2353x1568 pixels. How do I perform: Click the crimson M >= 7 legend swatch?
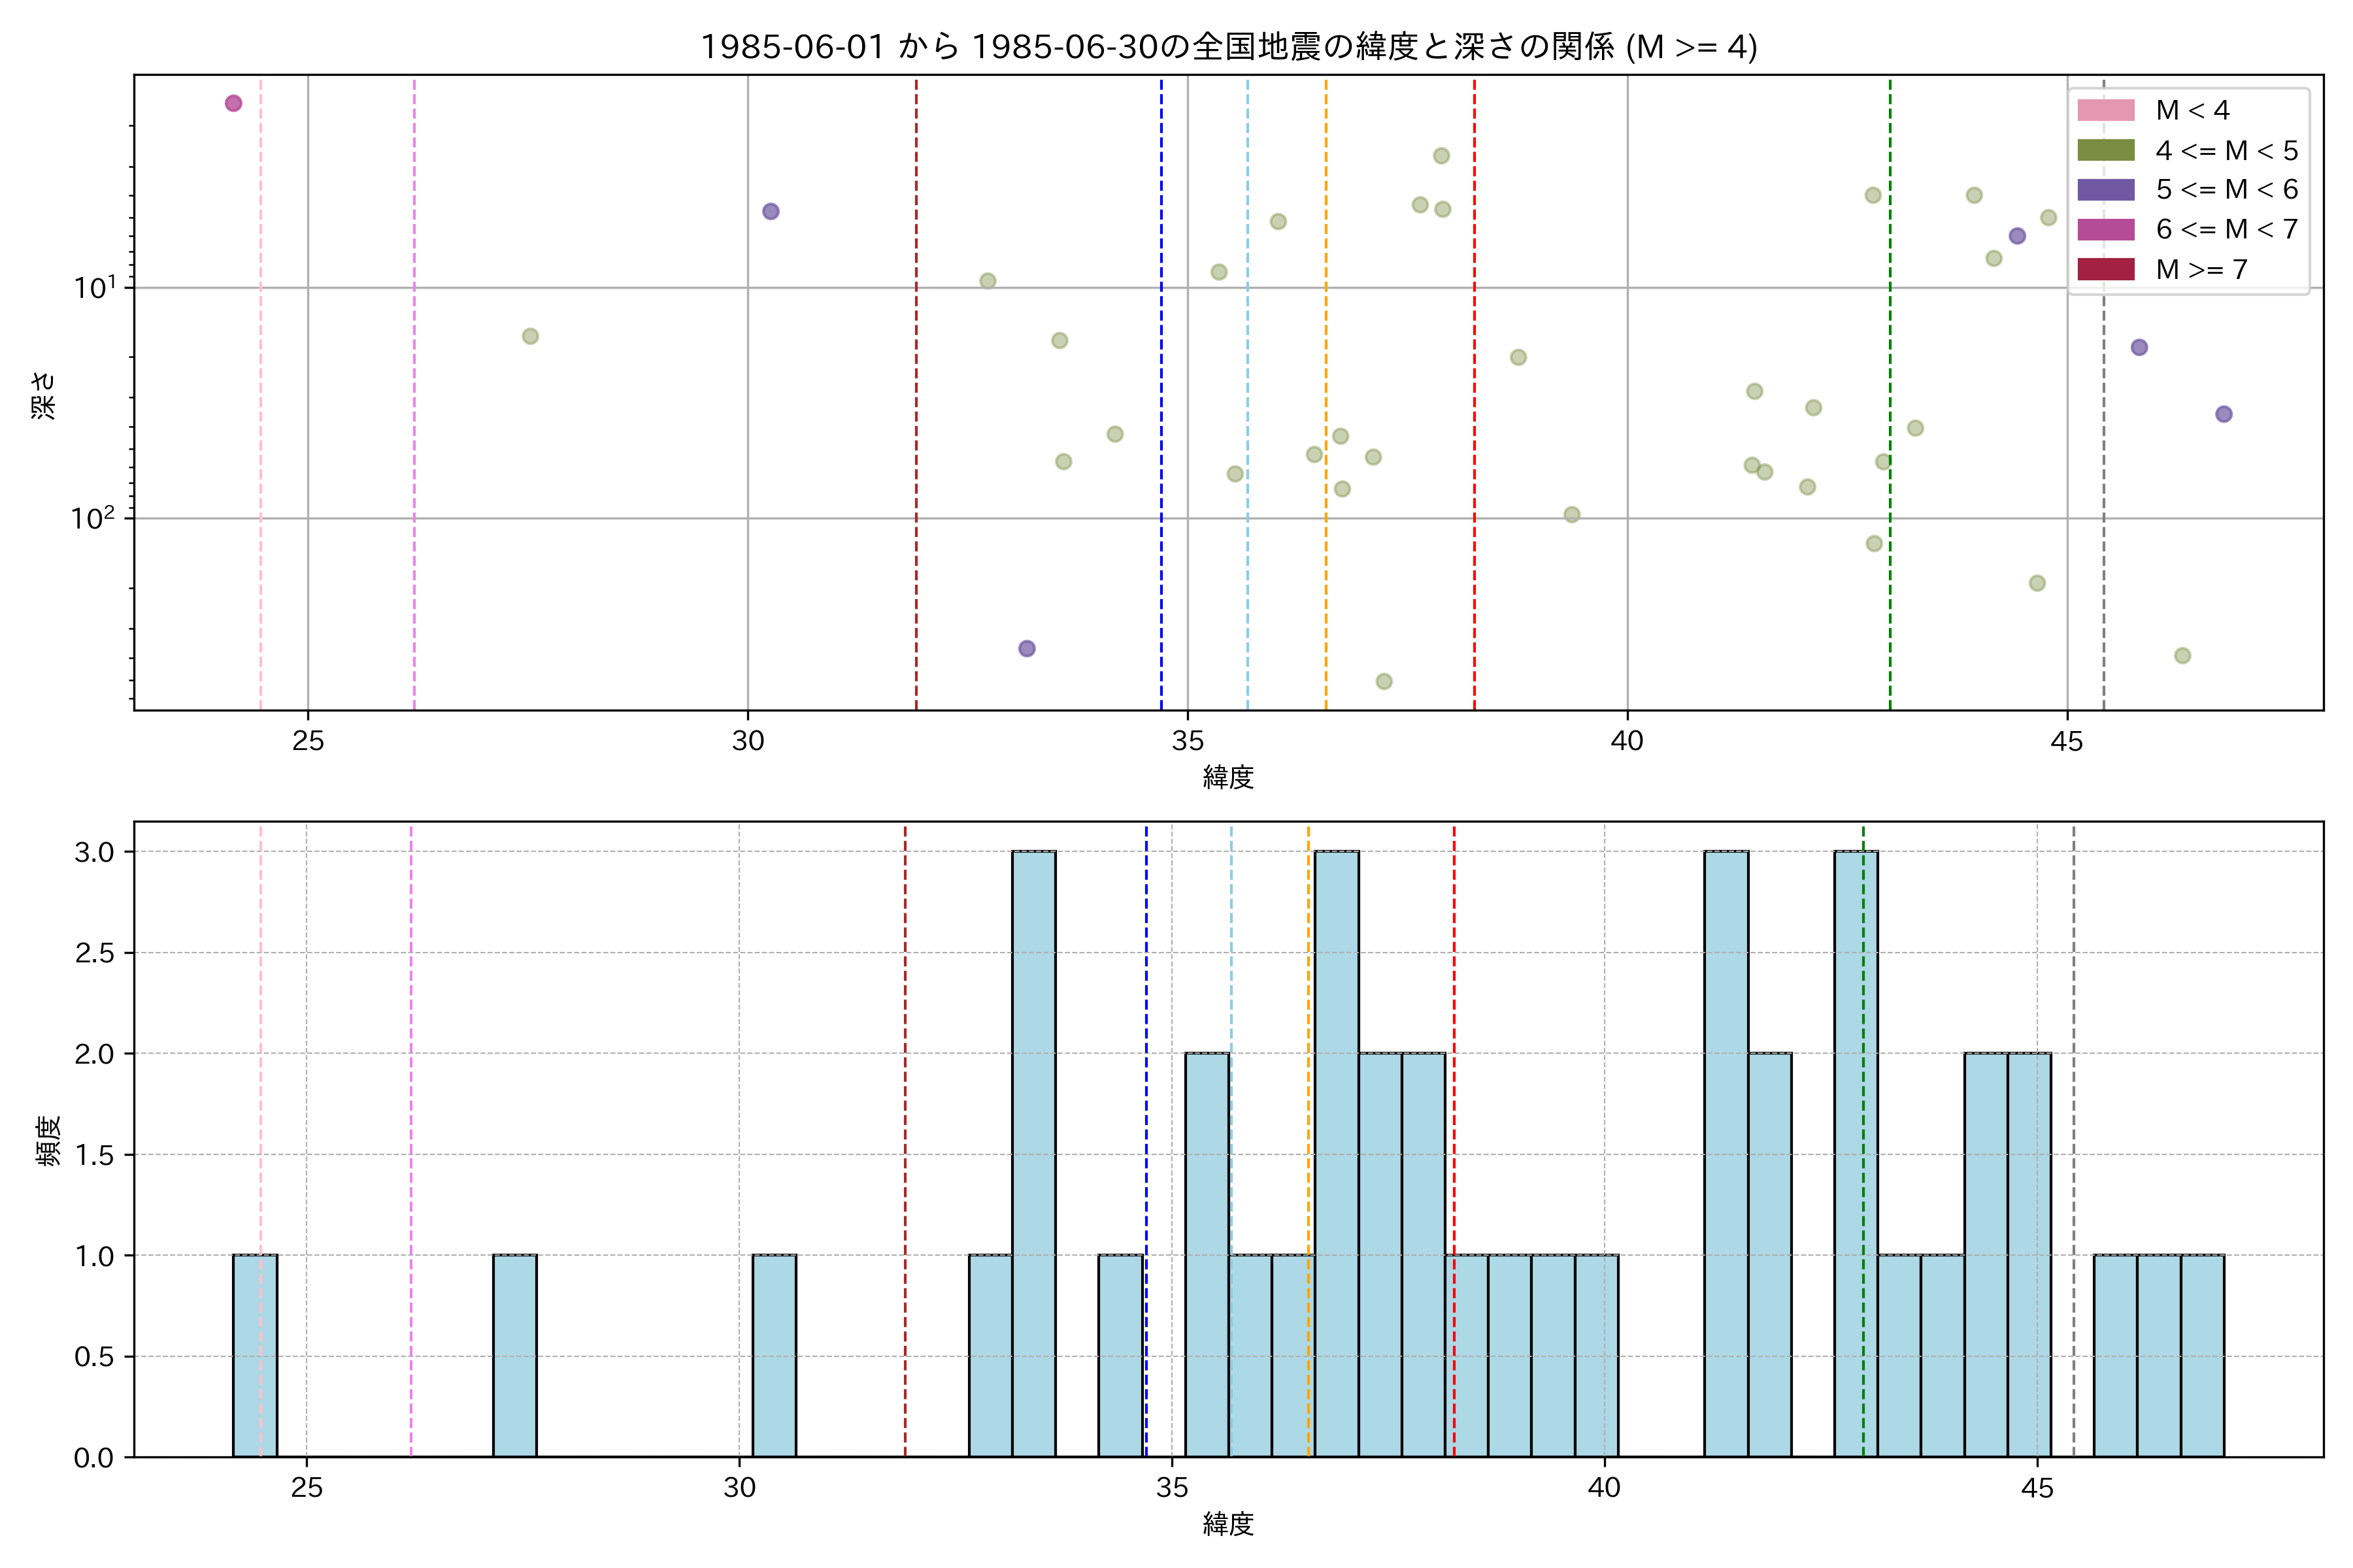click(x=2105, y=269)
